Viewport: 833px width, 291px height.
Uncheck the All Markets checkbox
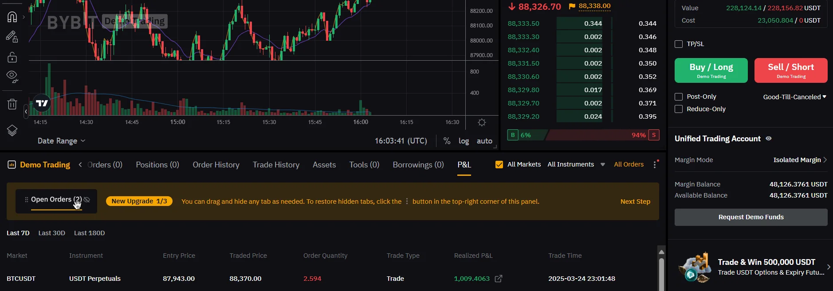click(x=499, y=164)
